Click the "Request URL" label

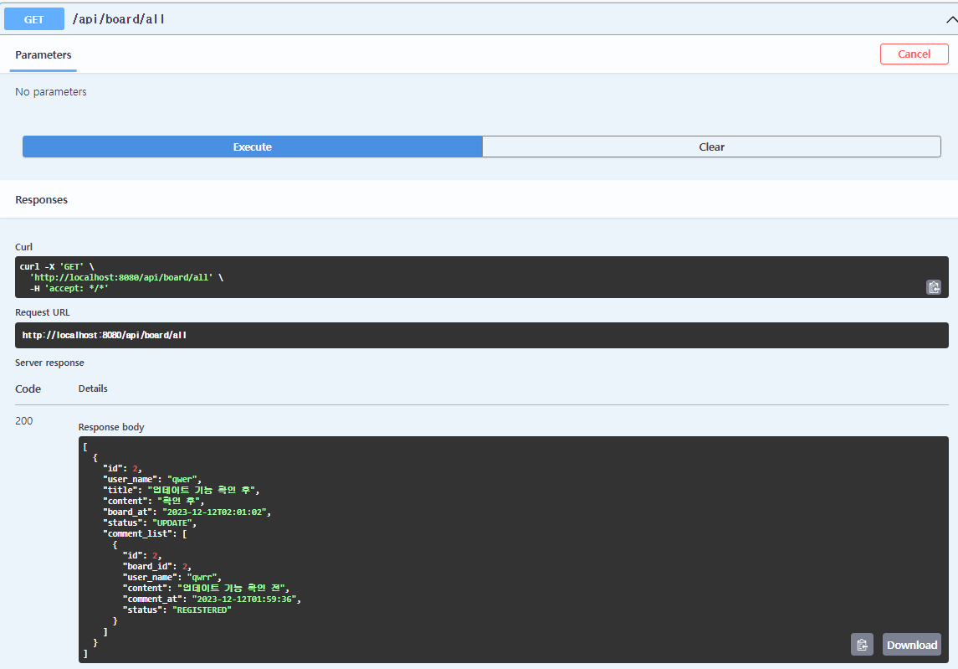click(x=43, y=312)
